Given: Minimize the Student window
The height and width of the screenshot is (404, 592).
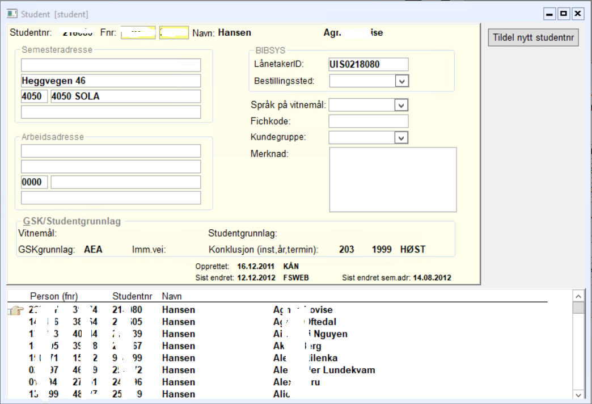Looking at the screenshot, I should click(549, 14).
